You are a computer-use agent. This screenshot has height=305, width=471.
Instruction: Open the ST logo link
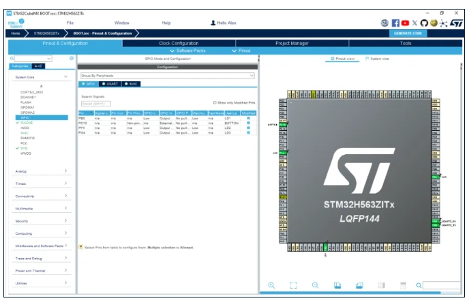point(456,23)
